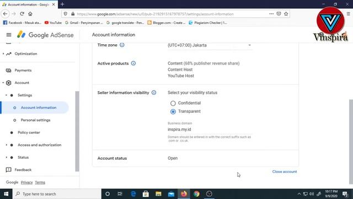Click the Feedback sidebar icon
The width and height of the screenshot is (353, 199).
(9, 170)
